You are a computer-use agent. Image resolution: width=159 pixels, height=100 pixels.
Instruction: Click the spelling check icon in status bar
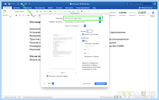click(x=19, y=97)
